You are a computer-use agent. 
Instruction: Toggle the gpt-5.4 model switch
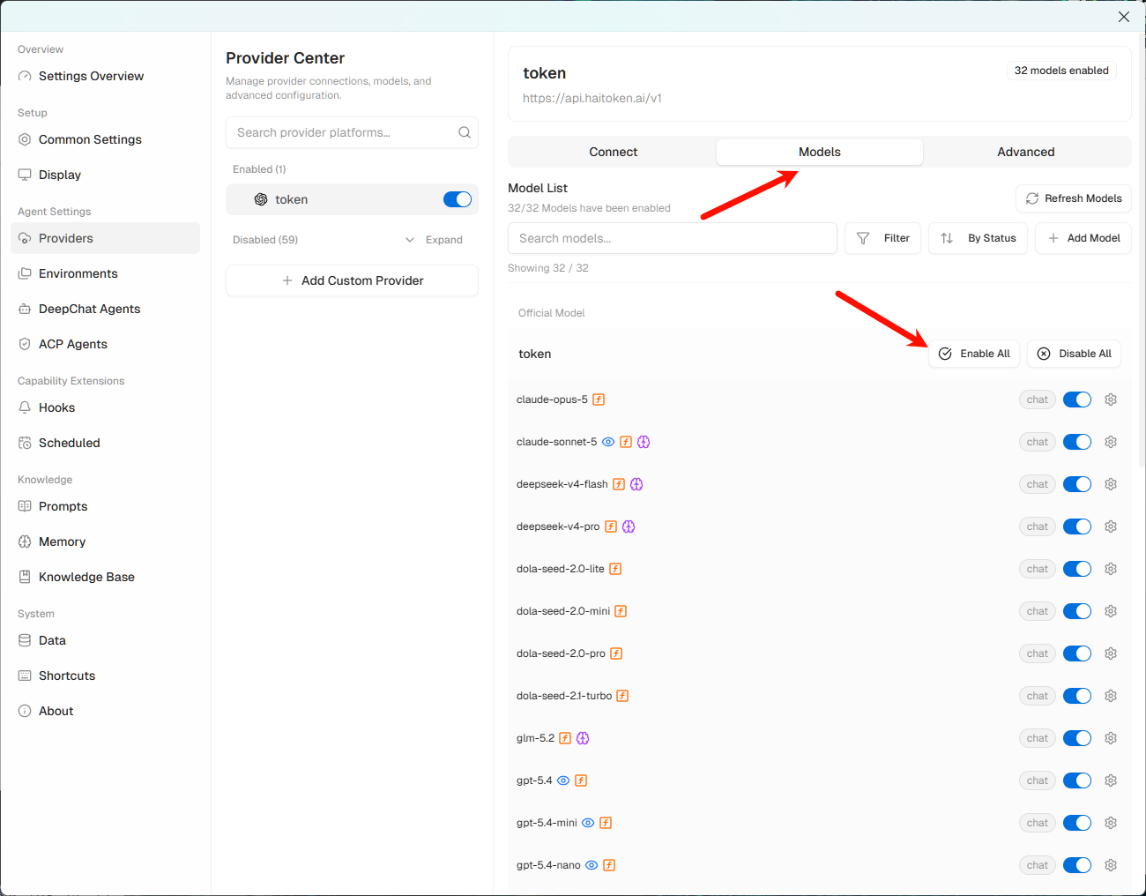click(x=1077, y=780)
